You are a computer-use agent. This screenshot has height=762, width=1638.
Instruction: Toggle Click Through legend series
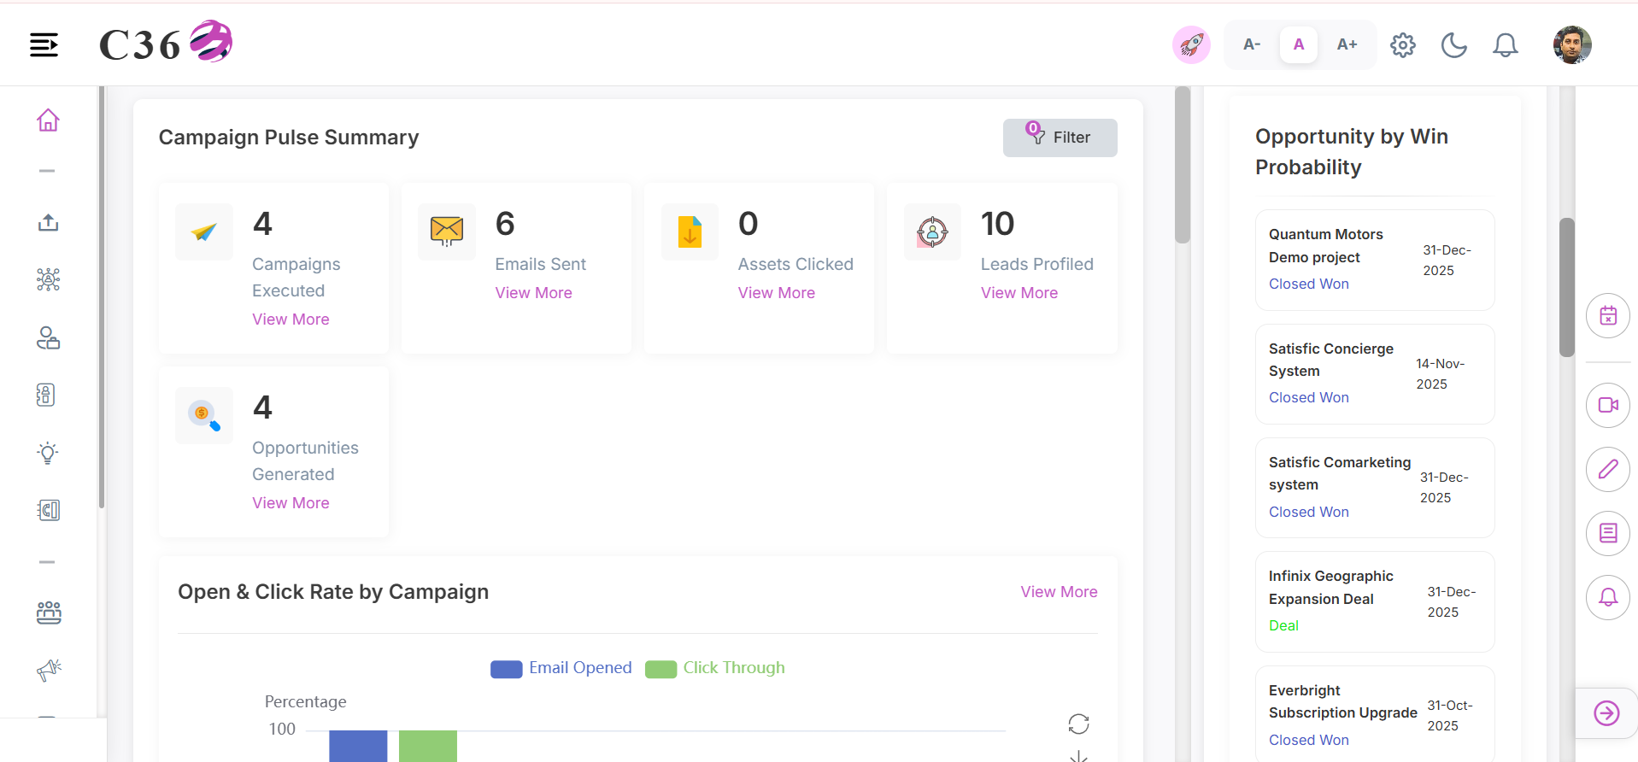(x=715, y=668)
